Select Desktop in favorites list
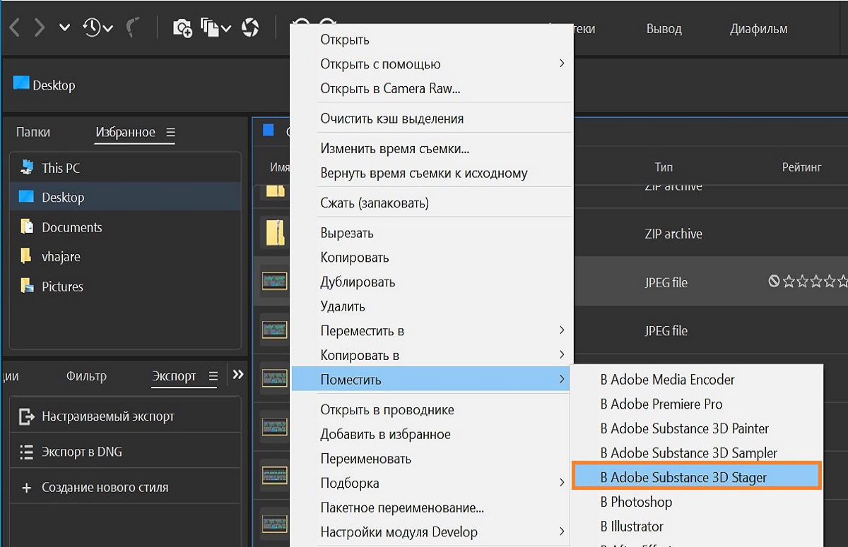The height and width of the screenshot is (547, 848). (125, 198)
